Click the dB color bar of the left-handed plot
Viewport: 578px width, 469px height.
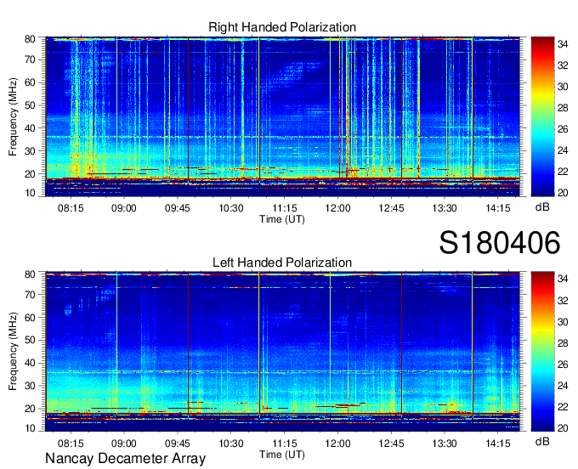(542, 352)
